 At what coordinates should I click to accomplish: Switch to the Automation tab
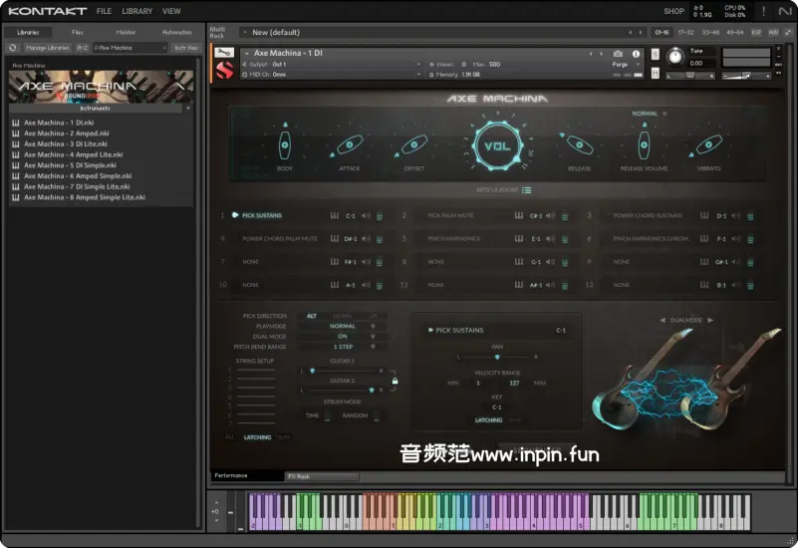click(176, 32)
